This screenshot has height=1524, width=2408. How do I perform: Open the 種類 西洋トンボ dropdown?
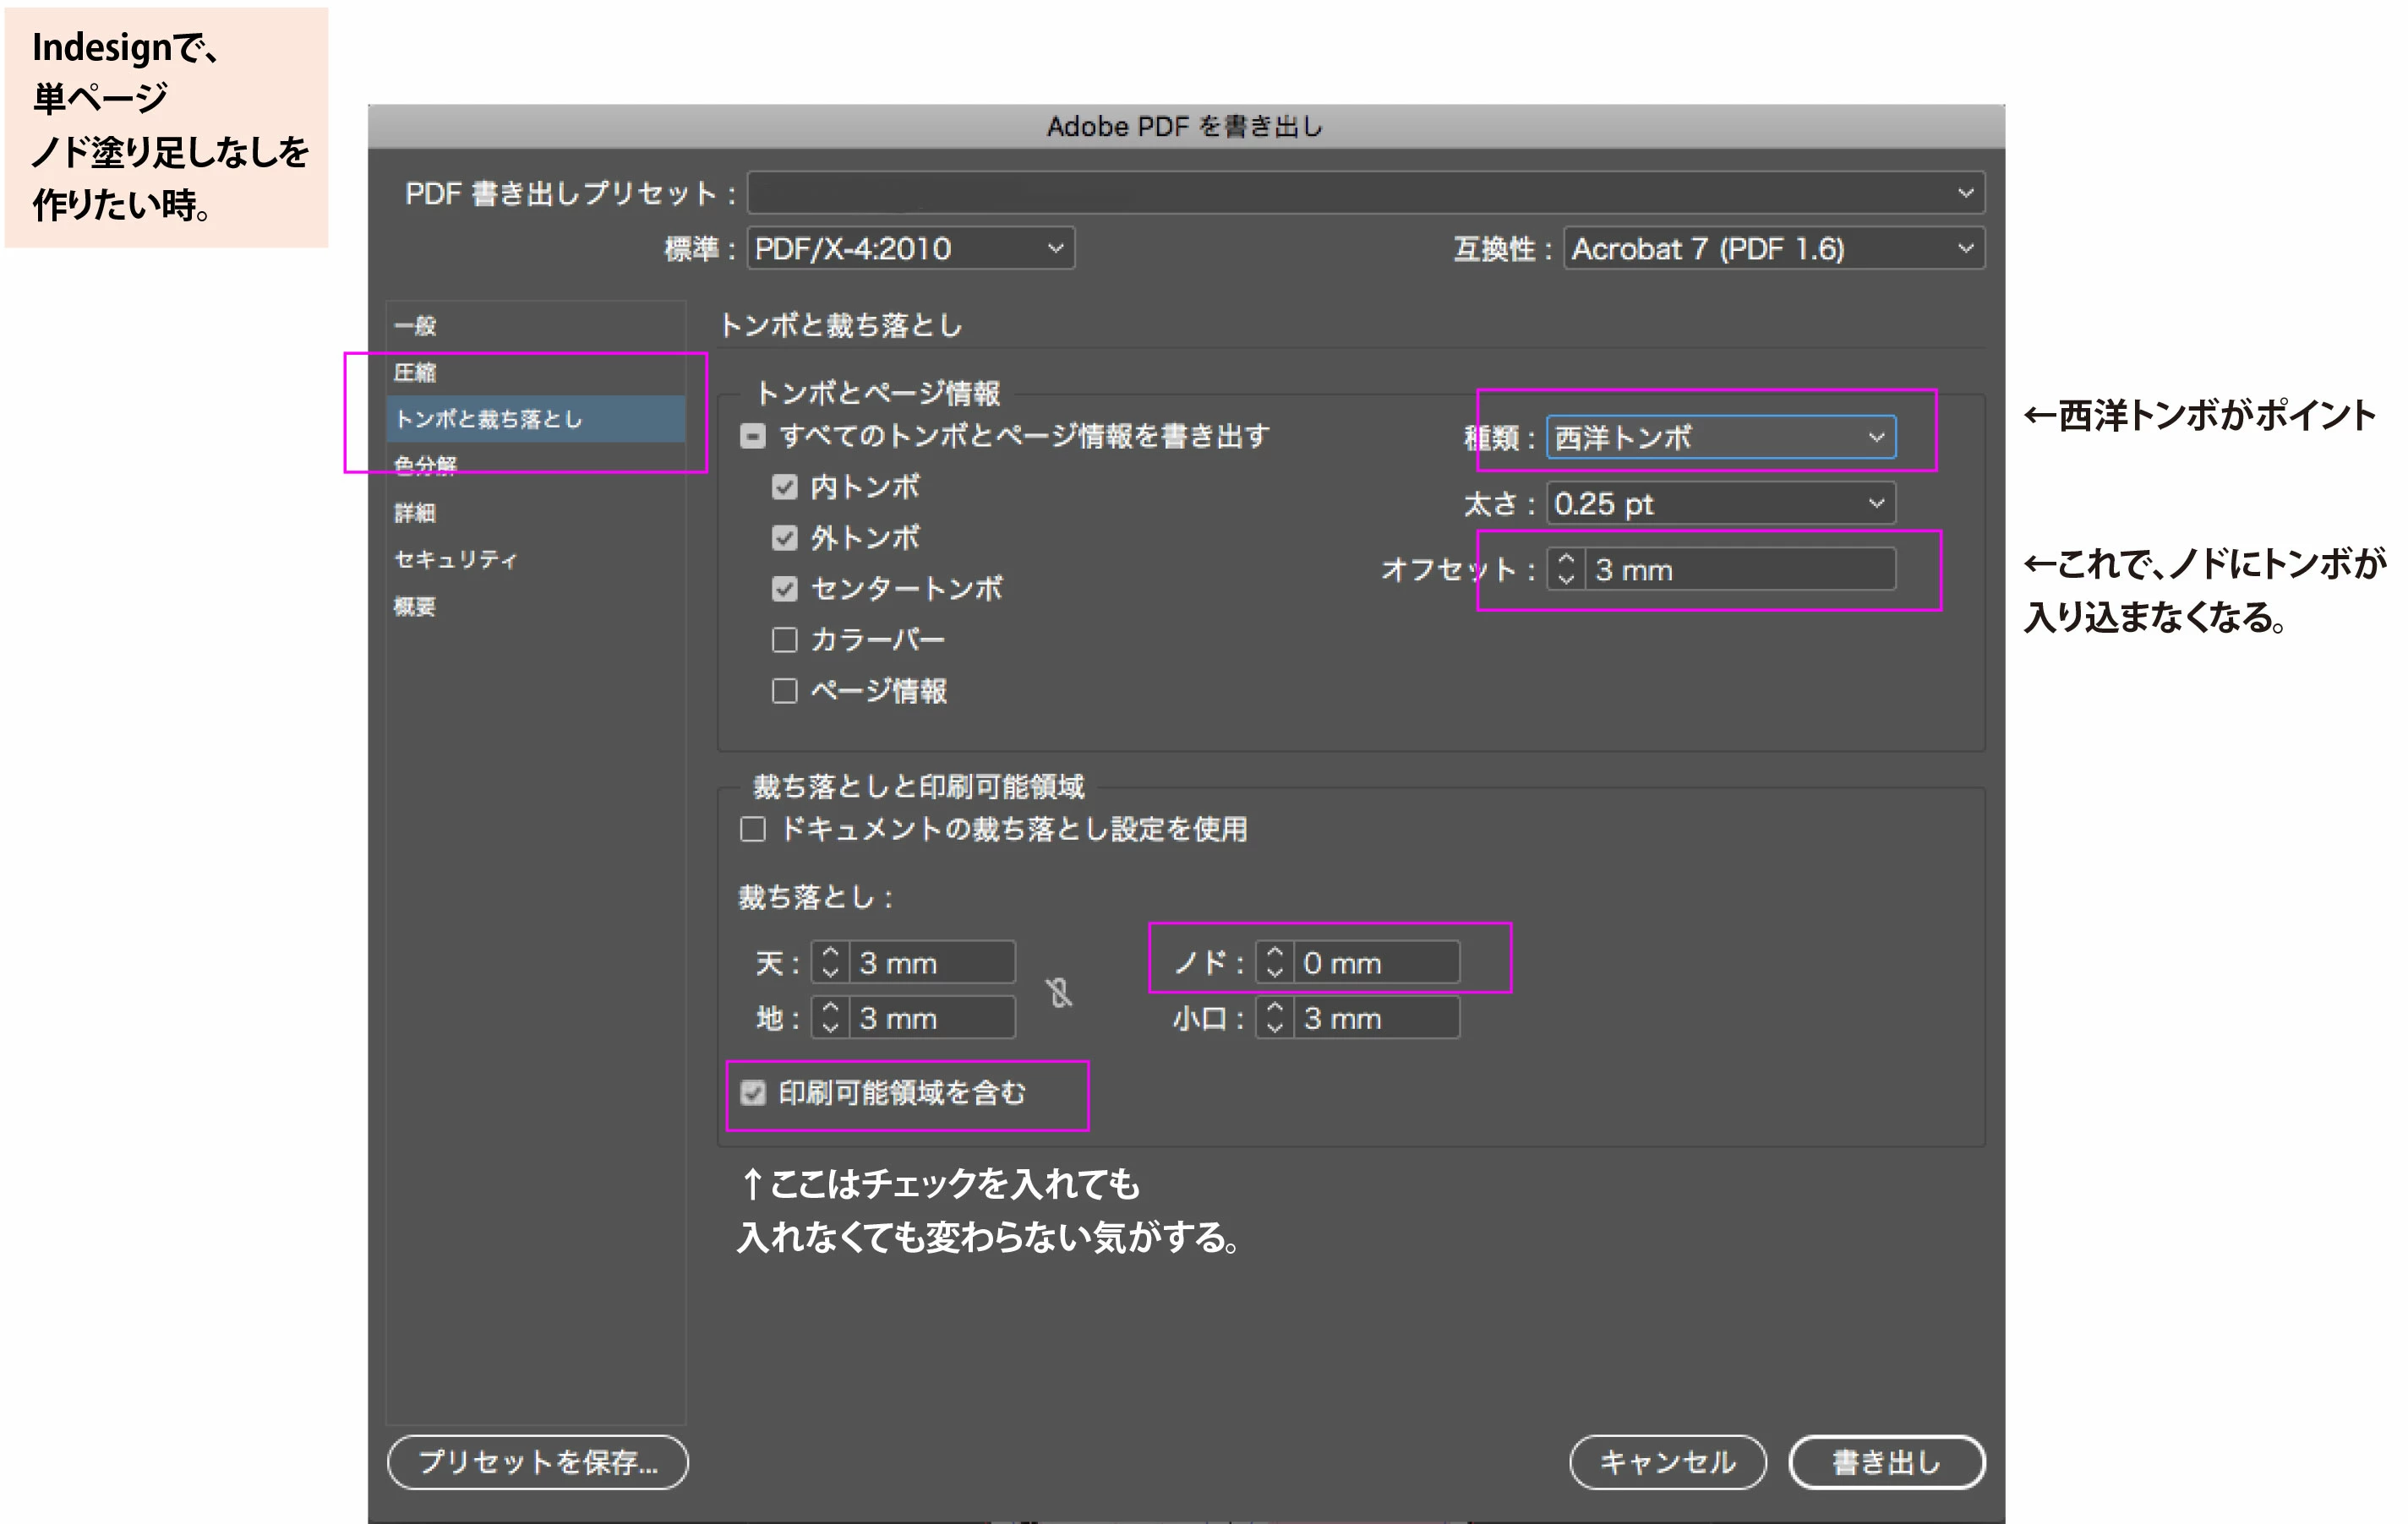point(1720,437)
